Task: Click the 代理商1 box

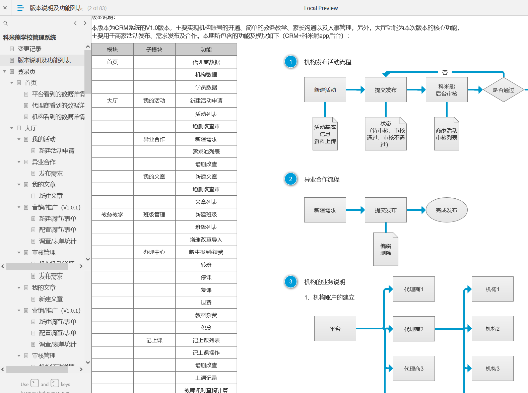Action: [414, 289]
